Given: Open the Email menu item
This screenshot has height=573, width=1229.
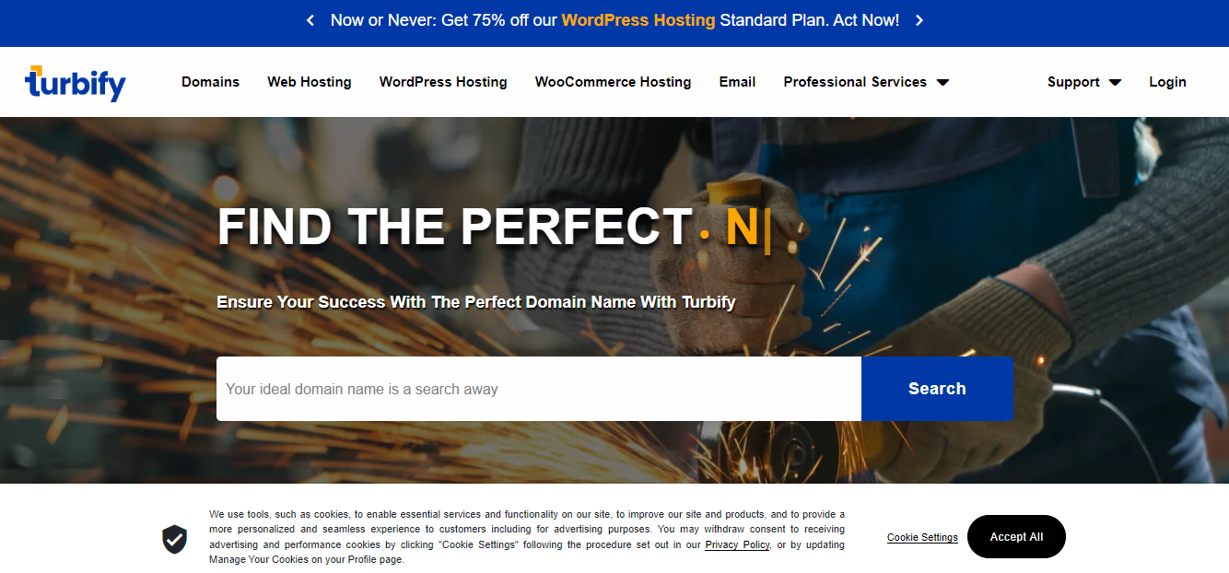Looking at the screenshot, I should click(737, 82).
